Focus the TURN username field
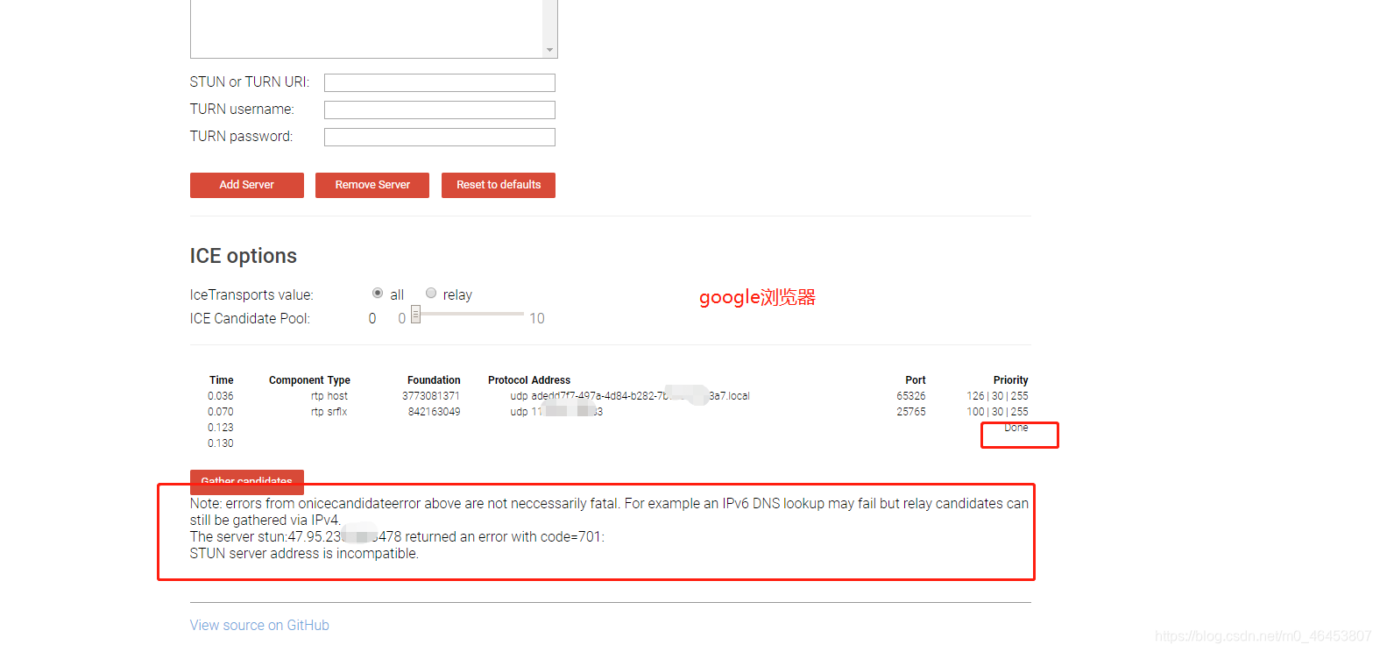This screenshot has height=652, width=1380. pyautogui.click(x=439, y=110)
